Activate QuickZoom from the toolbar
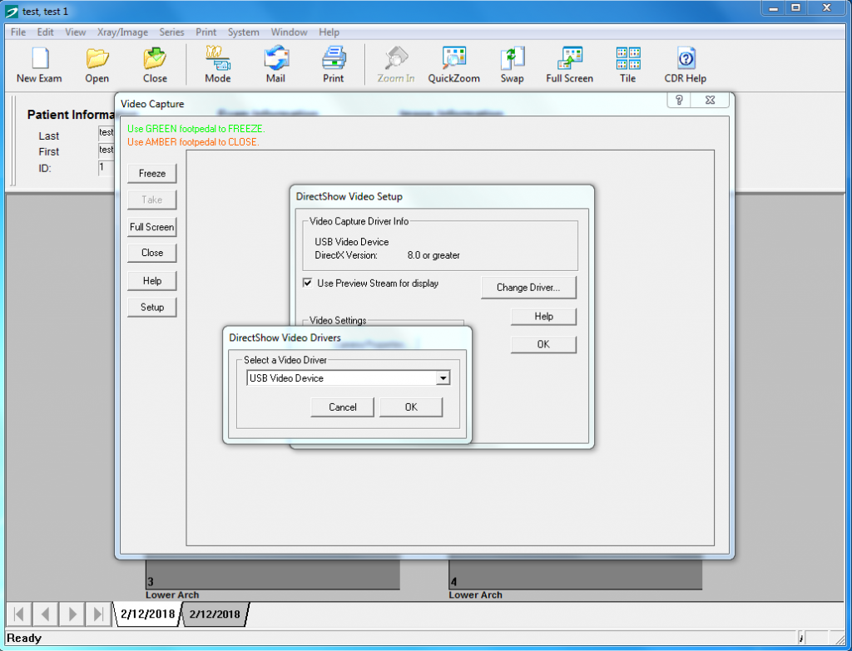The width and height of the screenshot is (852, 651). [453, 64]
